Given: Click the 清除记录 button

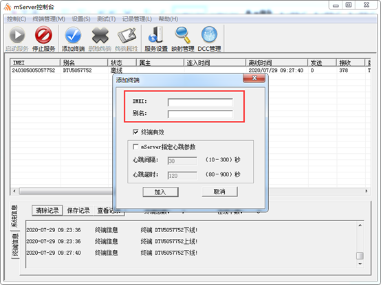Looking at the screenshot, I should pyautogui.click(x=47, y=211).
